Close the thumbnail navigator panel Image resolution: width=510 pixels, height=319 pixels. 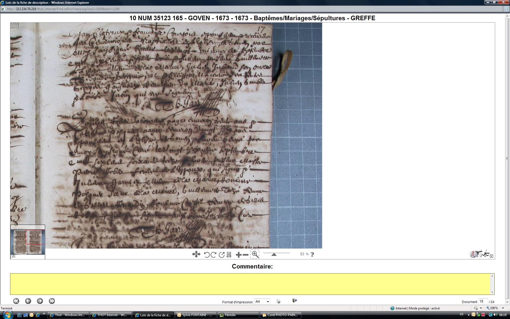(13, 256)
